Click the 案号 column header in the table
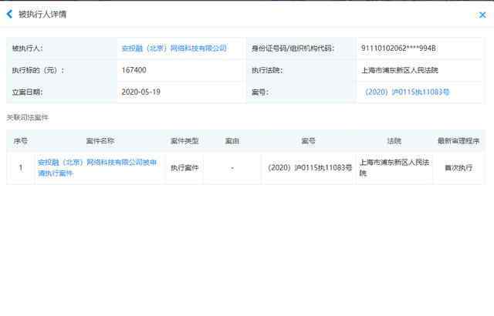The width and height of the screenshot is (494, 316). [x=309, y=141]
